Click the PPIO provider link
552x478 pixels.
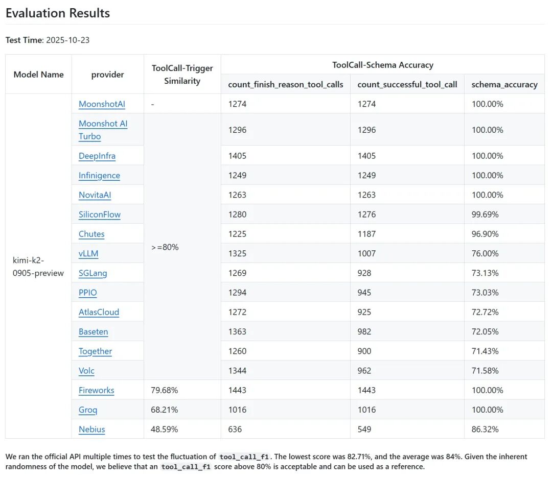tap(88, 293)
